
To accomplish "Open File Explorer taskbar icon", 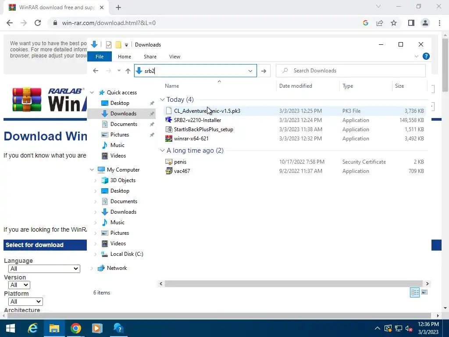I will 54,328.
